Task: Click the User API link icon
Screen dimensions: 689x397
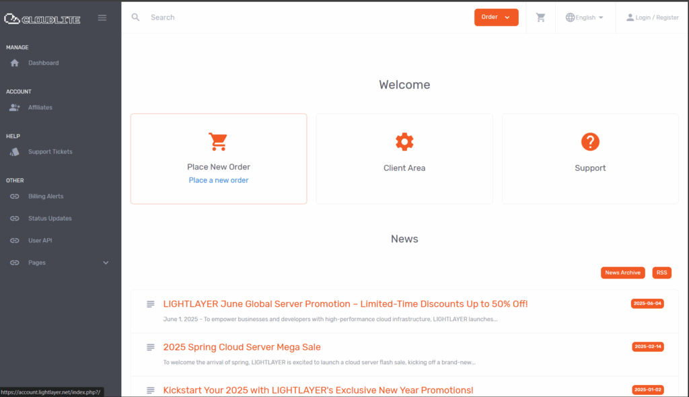Action: pyautogui.click(x=15, y=240)
